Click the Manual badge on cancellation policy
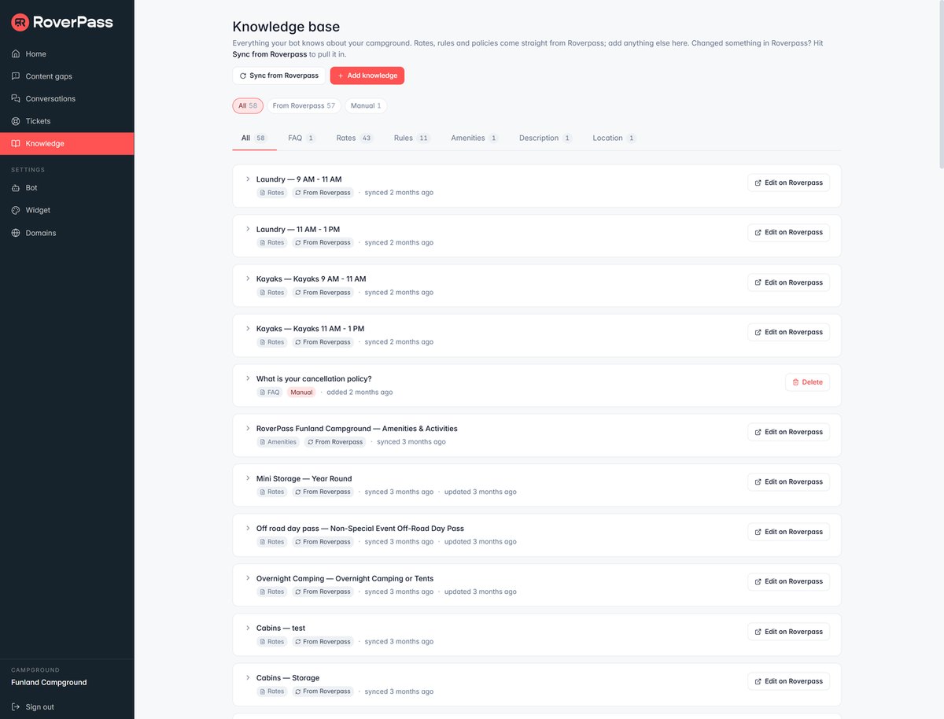The image size is (944, 719). pyautogui.click(x=301, y=392)
